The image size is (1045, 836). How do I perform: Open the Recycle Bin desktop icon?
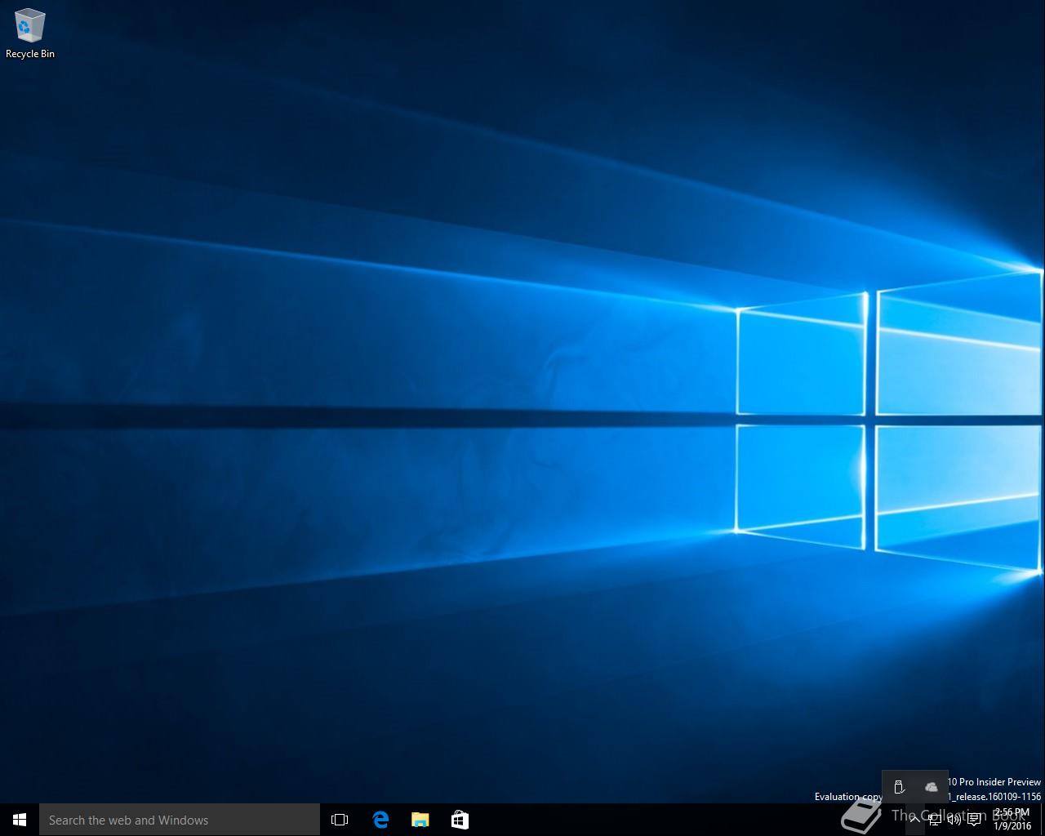[30, 33]
